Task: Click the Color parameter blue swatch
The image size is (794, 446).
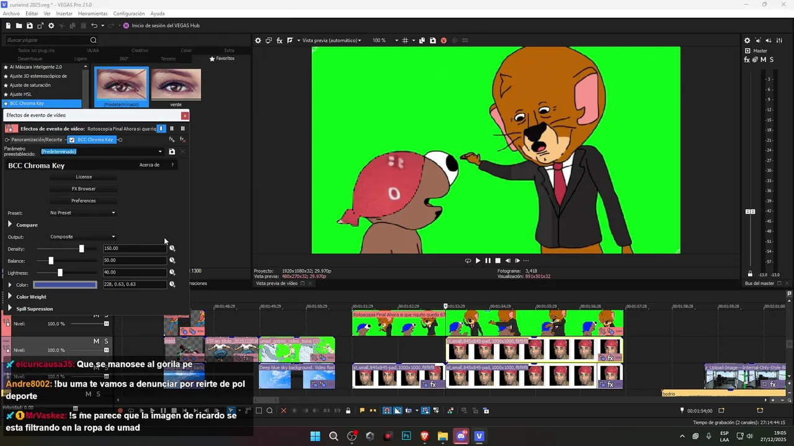Action: (65, 284)
